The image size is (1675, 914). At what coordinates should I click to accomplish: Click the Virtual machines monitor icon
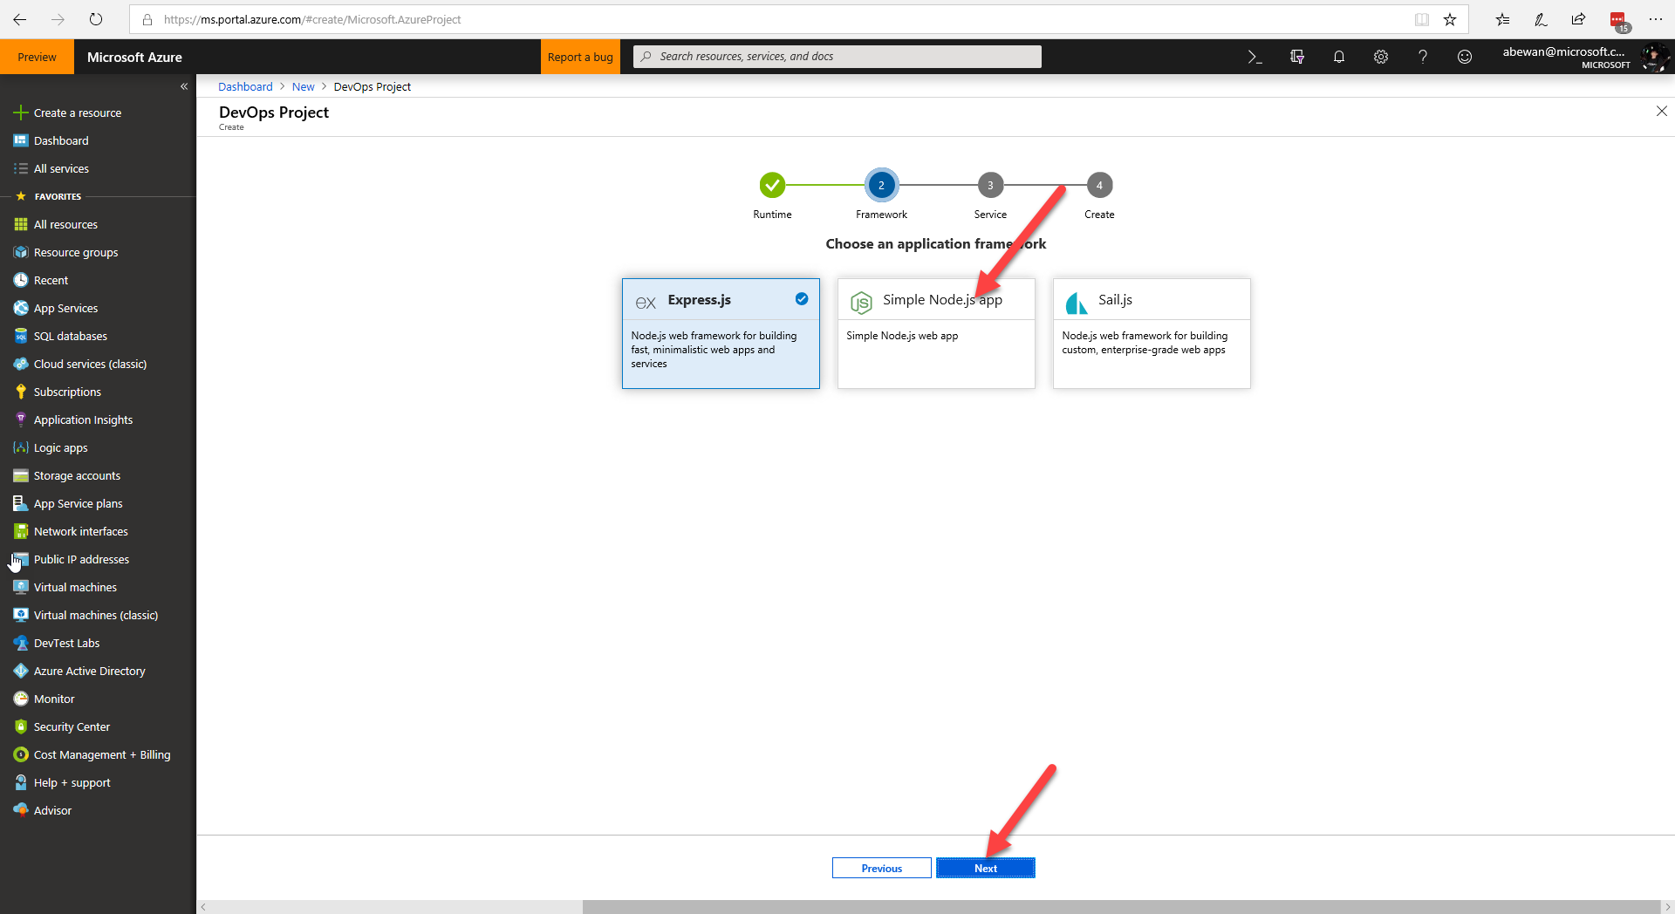click(21, 587)
